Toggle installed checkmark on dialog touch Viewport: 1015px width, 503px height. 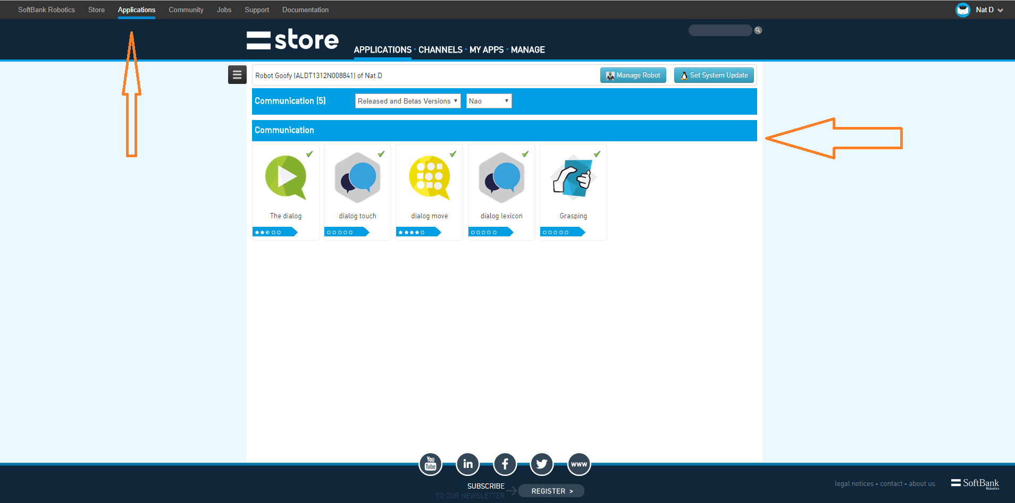381,154
